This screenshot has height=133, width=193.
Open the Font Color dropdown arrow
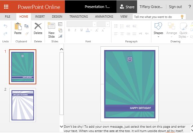[x=91, y=30]
